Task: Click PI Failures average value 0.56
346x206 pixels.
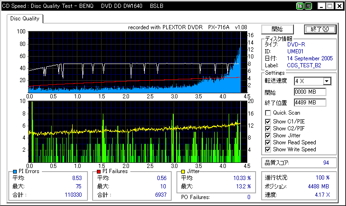Action: 162,178
